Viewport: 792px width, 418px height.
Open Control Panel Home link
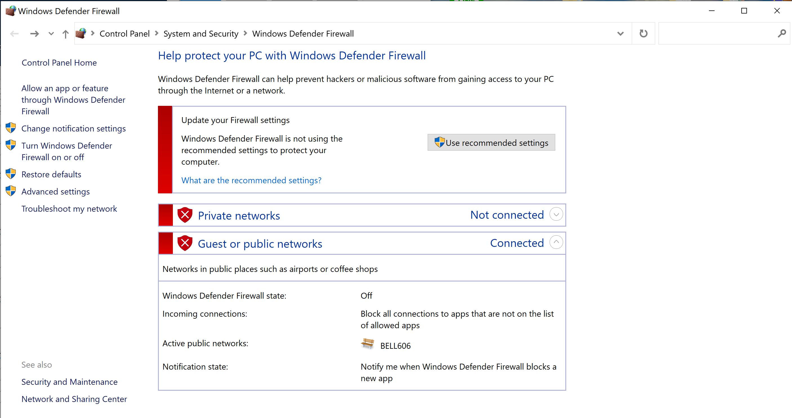[59, 63]
